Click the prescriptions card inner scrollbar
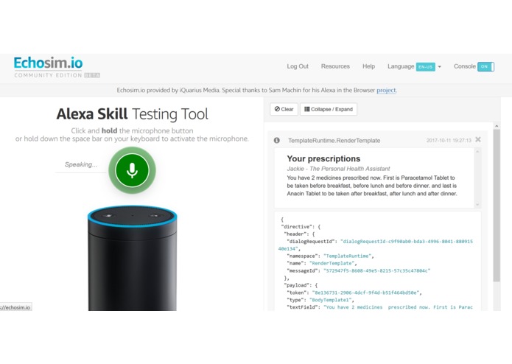Viewport: 512px width, 364px height. pyautogui.click(x=477, y=178)
